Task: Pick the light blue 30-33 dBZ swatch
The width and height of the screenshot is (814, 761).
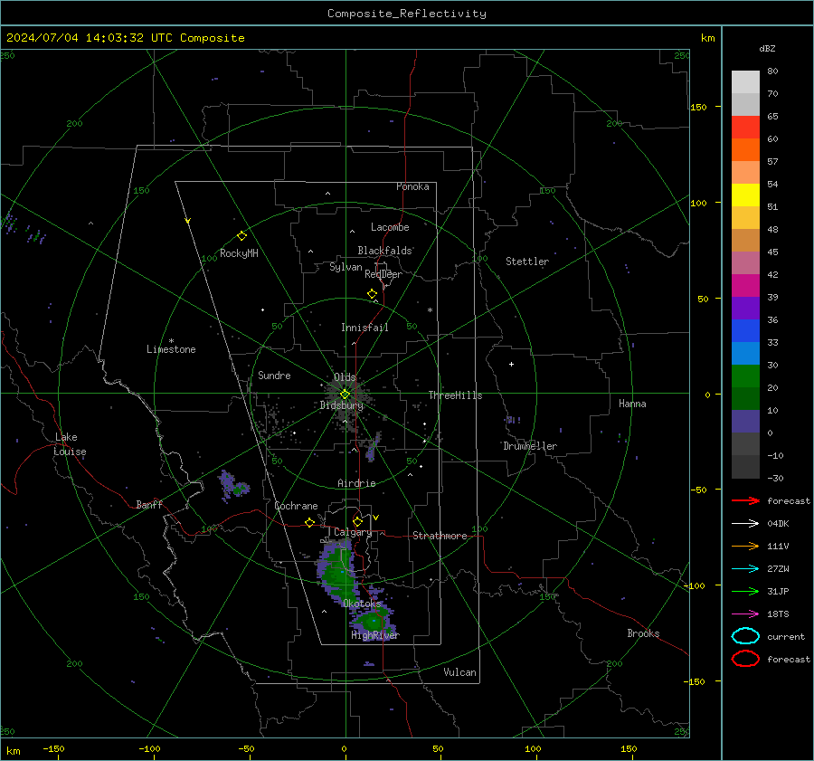Action: (x=745, y=354)
